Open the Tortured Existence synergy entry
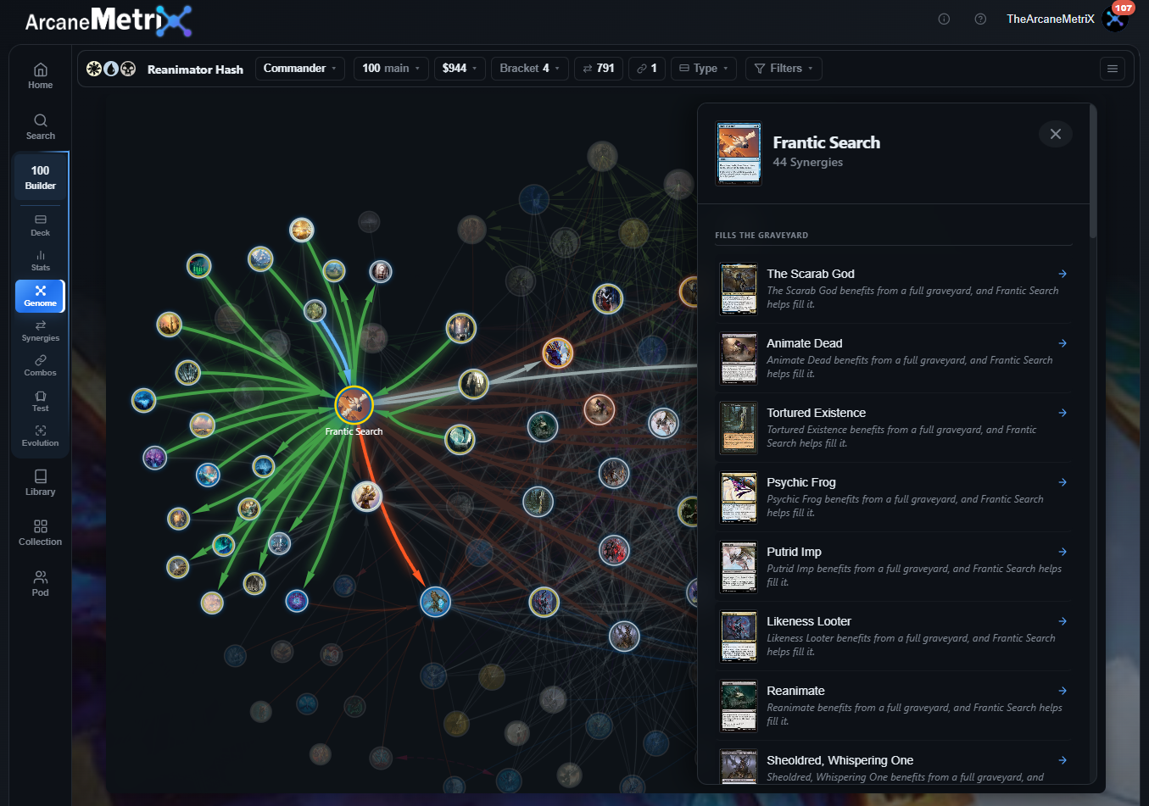The image size is (1149, 806). pos(894,427)
